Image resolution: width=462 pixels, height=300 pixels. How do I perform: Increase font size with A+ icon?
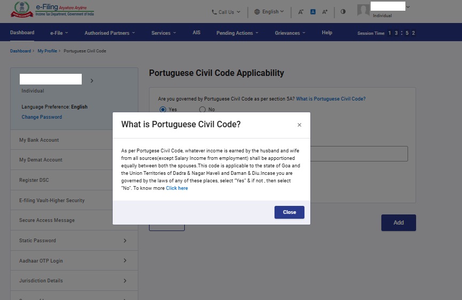coord(325,12)
